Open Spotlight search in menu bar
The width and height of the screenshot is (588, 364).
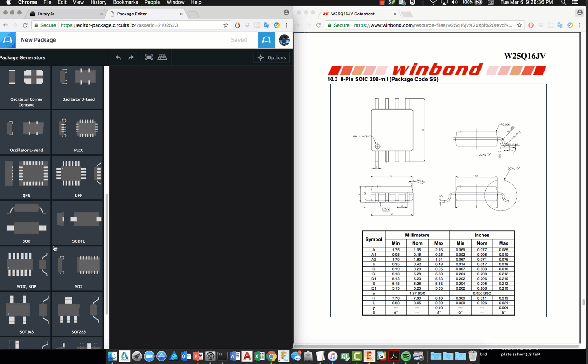pos(564,2)
